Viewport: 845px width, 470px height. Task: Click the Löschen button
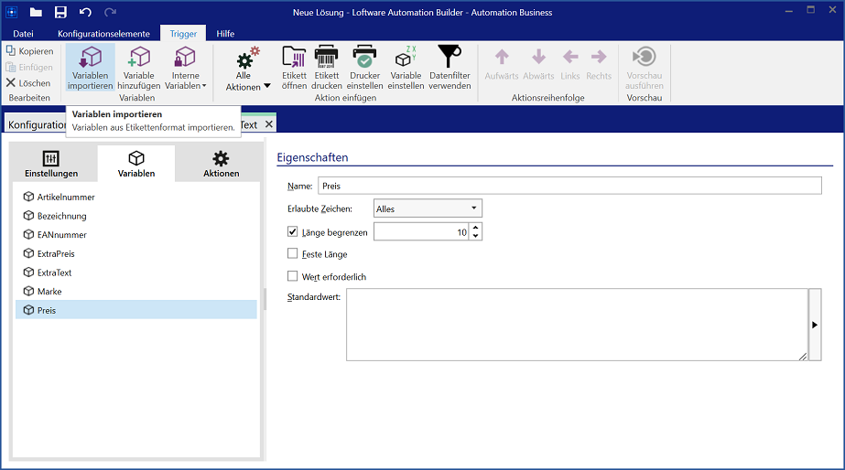(29, 83)
